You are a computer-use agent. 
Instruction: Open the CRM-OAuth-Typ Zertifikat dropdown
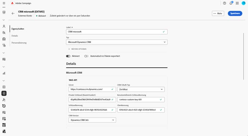pos(141,89)
